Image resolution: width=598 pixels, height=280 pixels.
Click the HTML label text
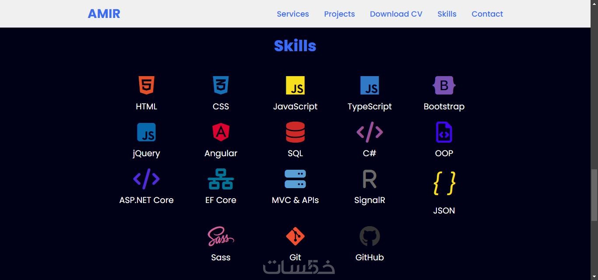coord(146,106)
